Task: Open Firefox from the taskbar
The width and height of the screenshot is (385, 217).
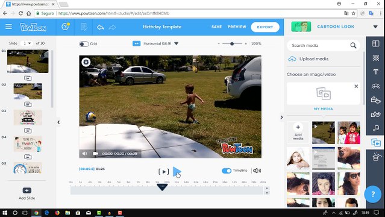Action: (x=57, y=213)
